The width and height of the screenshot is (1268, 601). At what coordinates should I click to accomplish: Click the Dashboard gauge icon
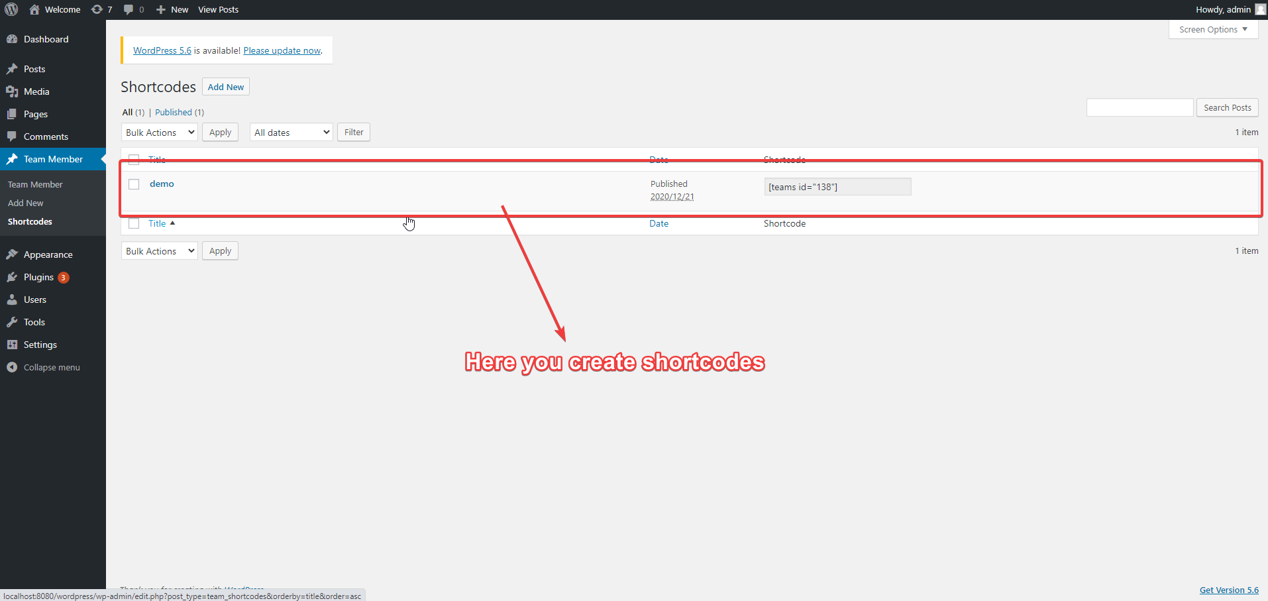click(x=12, y=39)
